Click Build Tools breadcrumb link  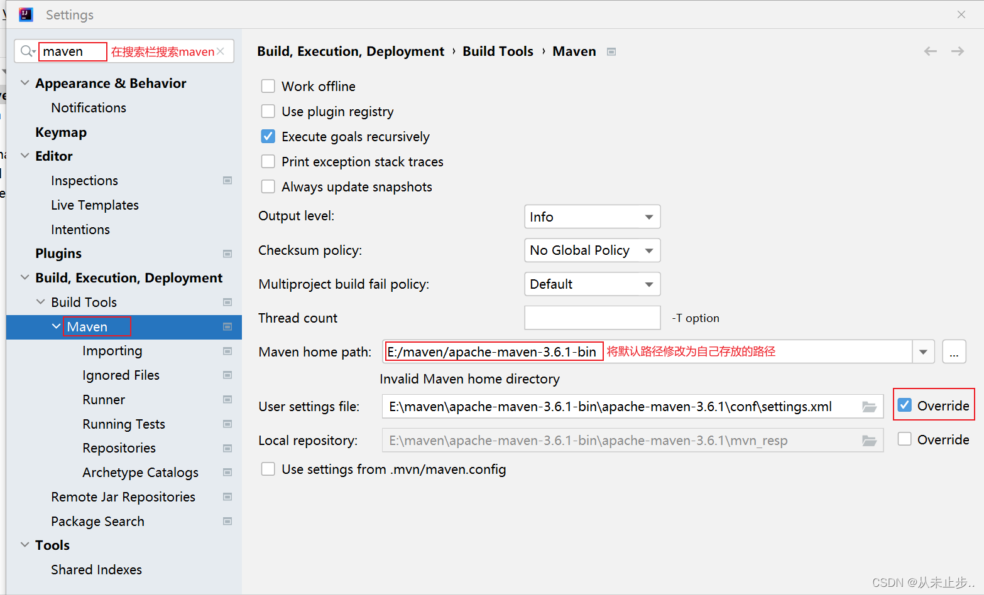[498, 51]
